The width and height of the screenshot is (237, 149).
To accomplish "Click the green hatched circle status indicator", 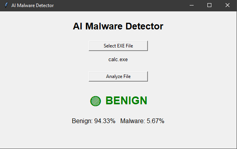I will [95, 101].
